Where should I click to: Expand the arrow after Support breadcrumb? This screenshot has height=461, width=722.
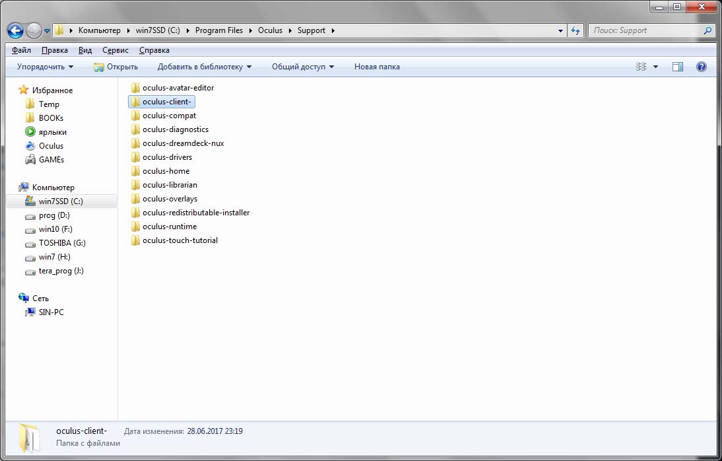tap(333, 31)
